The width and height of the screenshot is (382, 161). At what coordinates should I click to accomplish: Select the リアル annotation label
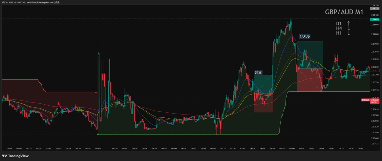click(304, 36)
